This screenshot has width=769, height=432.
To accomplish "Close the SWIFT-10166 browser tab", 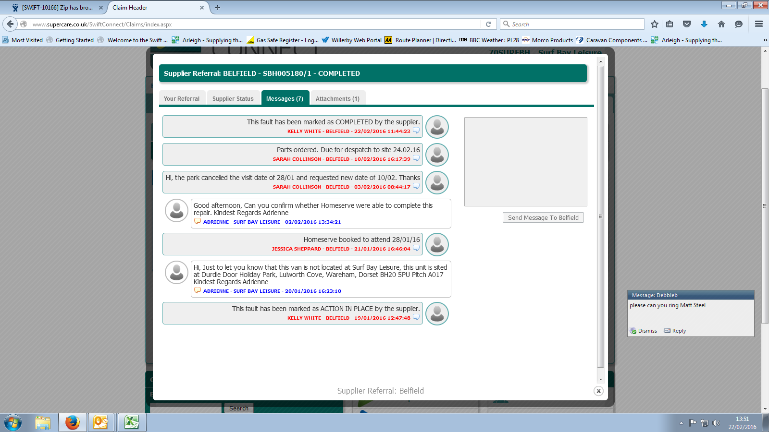I will (x=101, y=8).
